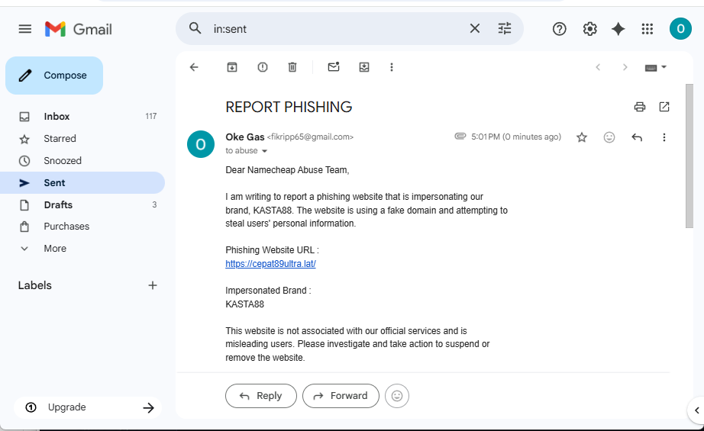Screen dimensions: 704x431
Task: Create new label with plus icon
Action: click(x=153, y=285)
